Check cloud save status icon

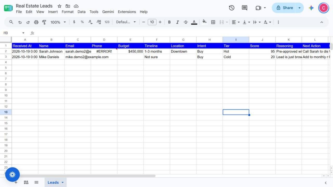pyautogui.click(x=76, y=6)
